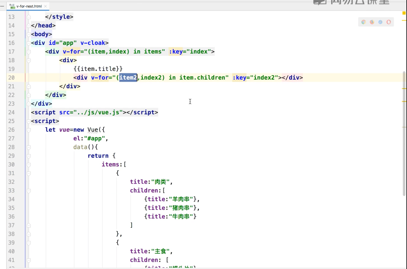Click "../js/vue.js" script source path

coord(98,112)
